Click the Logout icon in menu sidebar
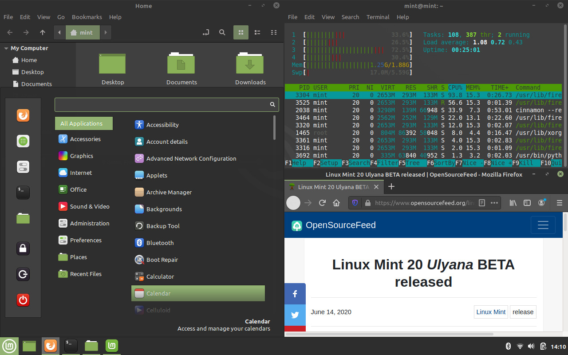 tap(23, 274)
